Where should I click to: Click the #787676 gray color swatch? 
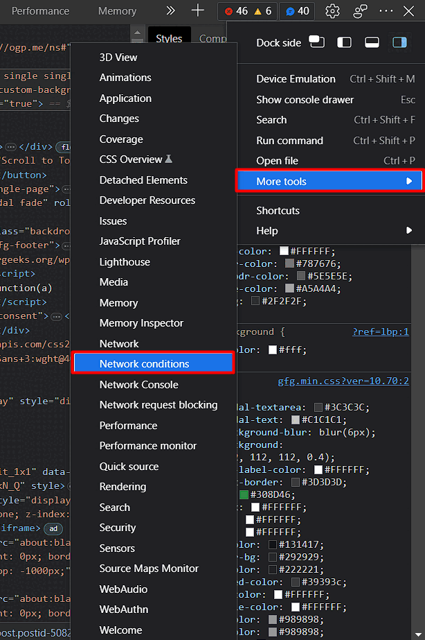pyautogui.click(x=290, y=264)
